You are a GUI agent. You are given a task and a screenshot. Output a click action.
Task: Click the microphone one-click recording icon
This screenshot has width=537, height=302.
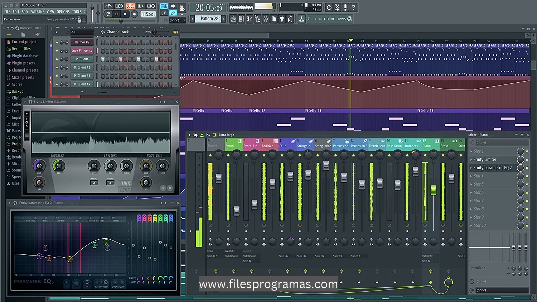pos(345,7)
